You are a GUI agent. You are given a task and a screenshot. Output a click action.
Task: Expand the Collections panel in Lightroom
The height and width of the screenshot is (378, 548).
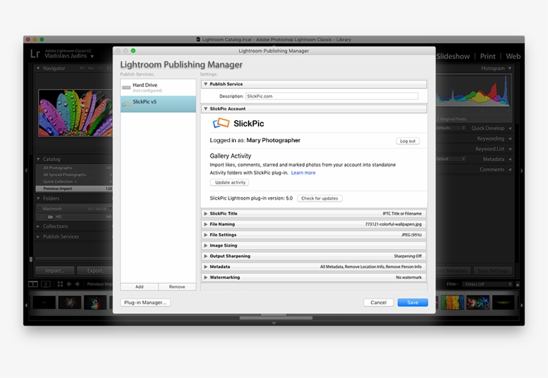pos(39,226)
